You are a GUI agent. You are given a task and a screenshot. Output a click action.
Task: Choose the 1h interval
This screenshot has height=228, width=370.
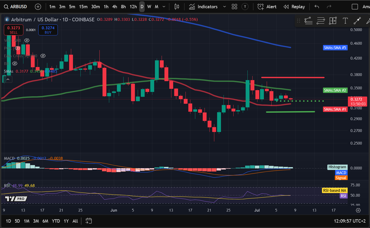[x=106, y=7]
